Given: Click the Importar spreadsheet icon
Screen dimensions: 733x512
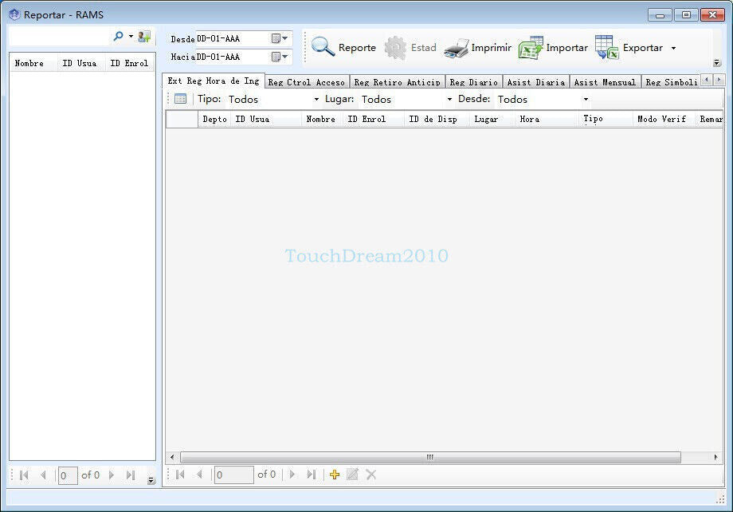Looking at the screenshot, I should (x=531, y=48).
